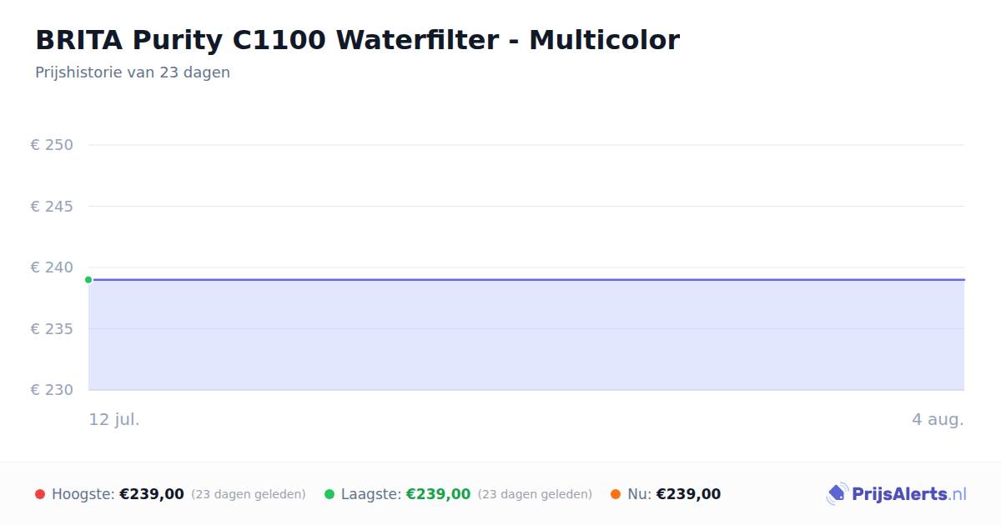Select the green data point at chart start

pyautogui.click(x=88, y=280)
